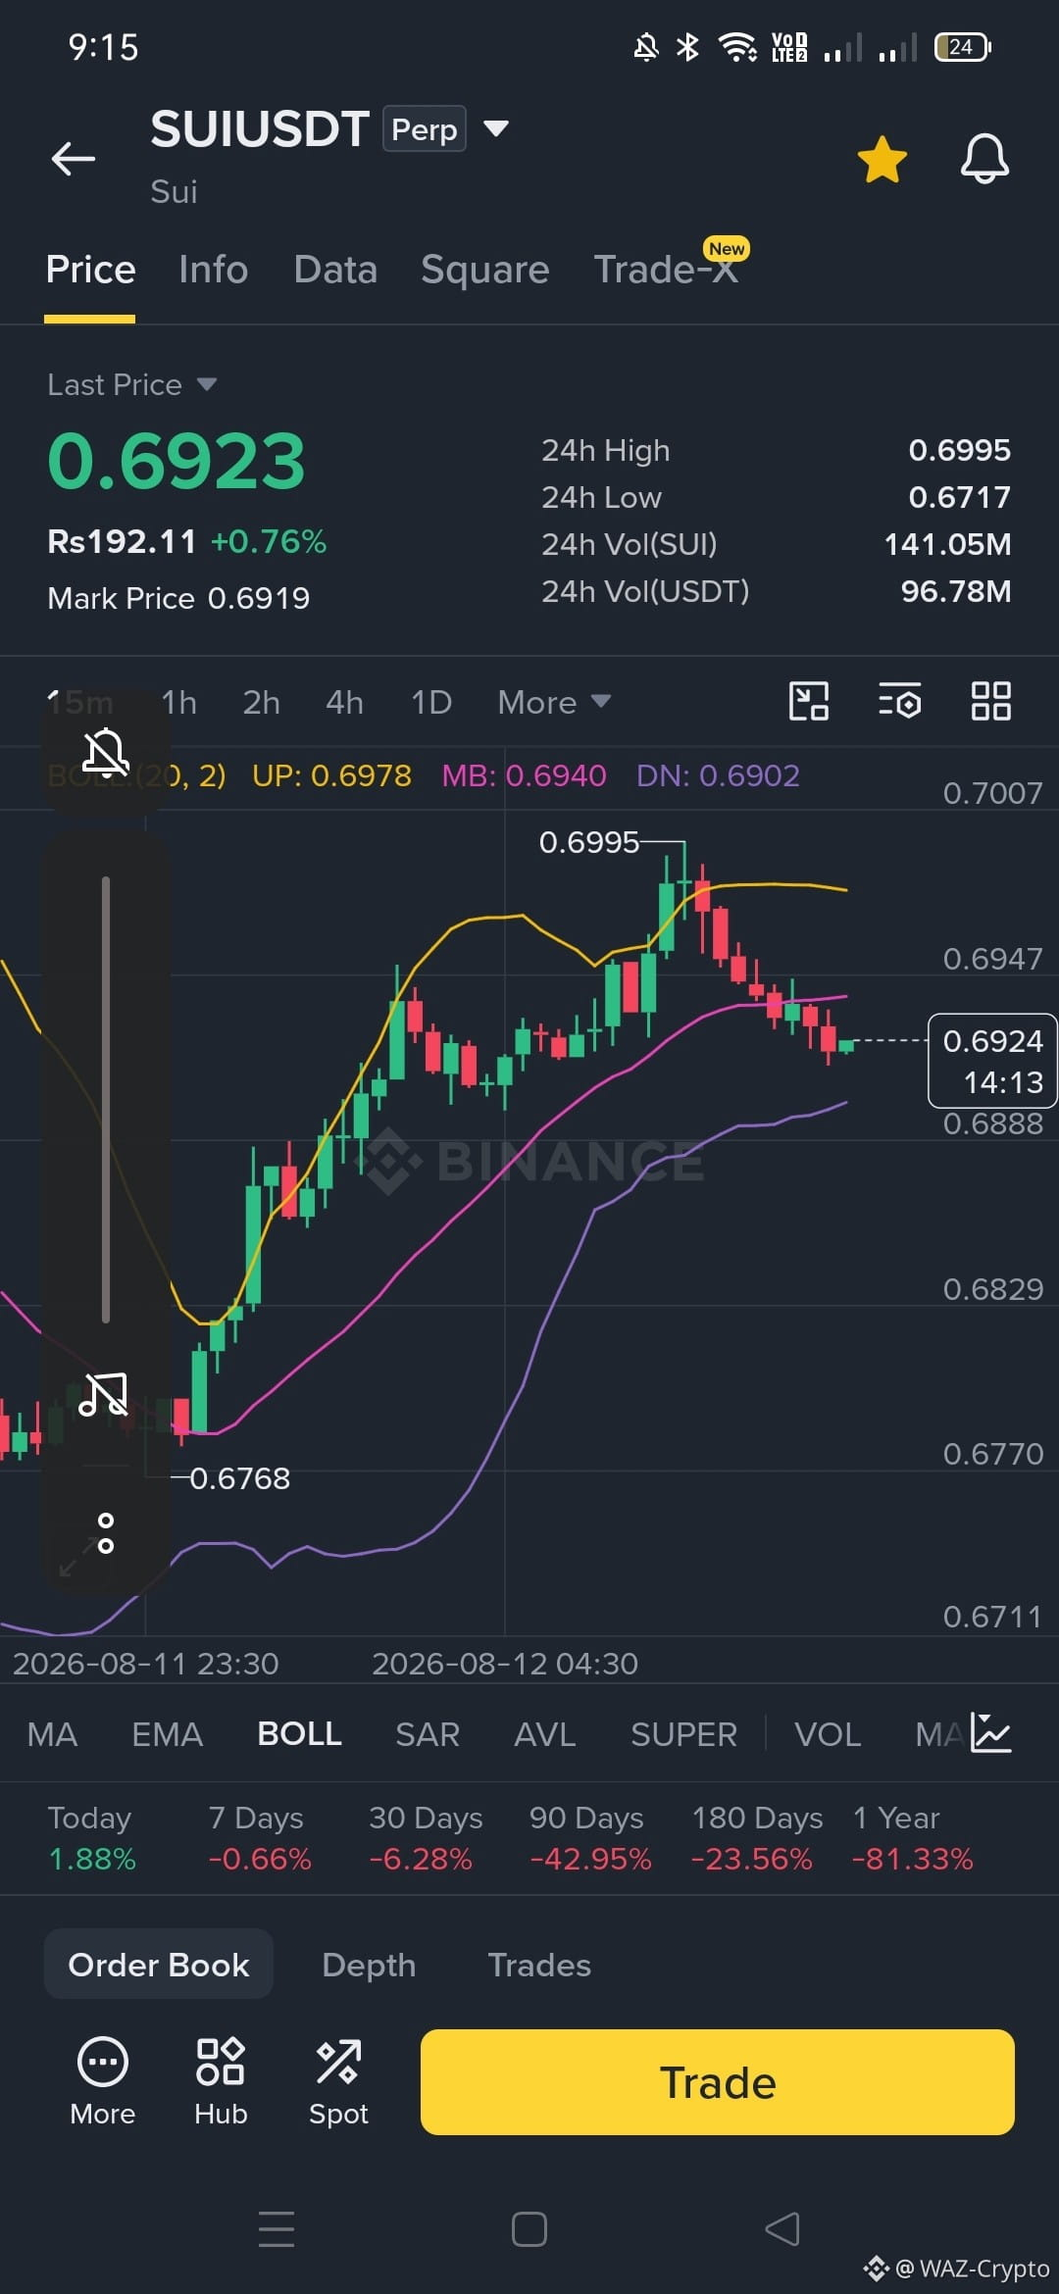Click the large 0.6923 last price
Image resolution: width=1059 pixels, height=2294 pixels.
tap(176, 461)
